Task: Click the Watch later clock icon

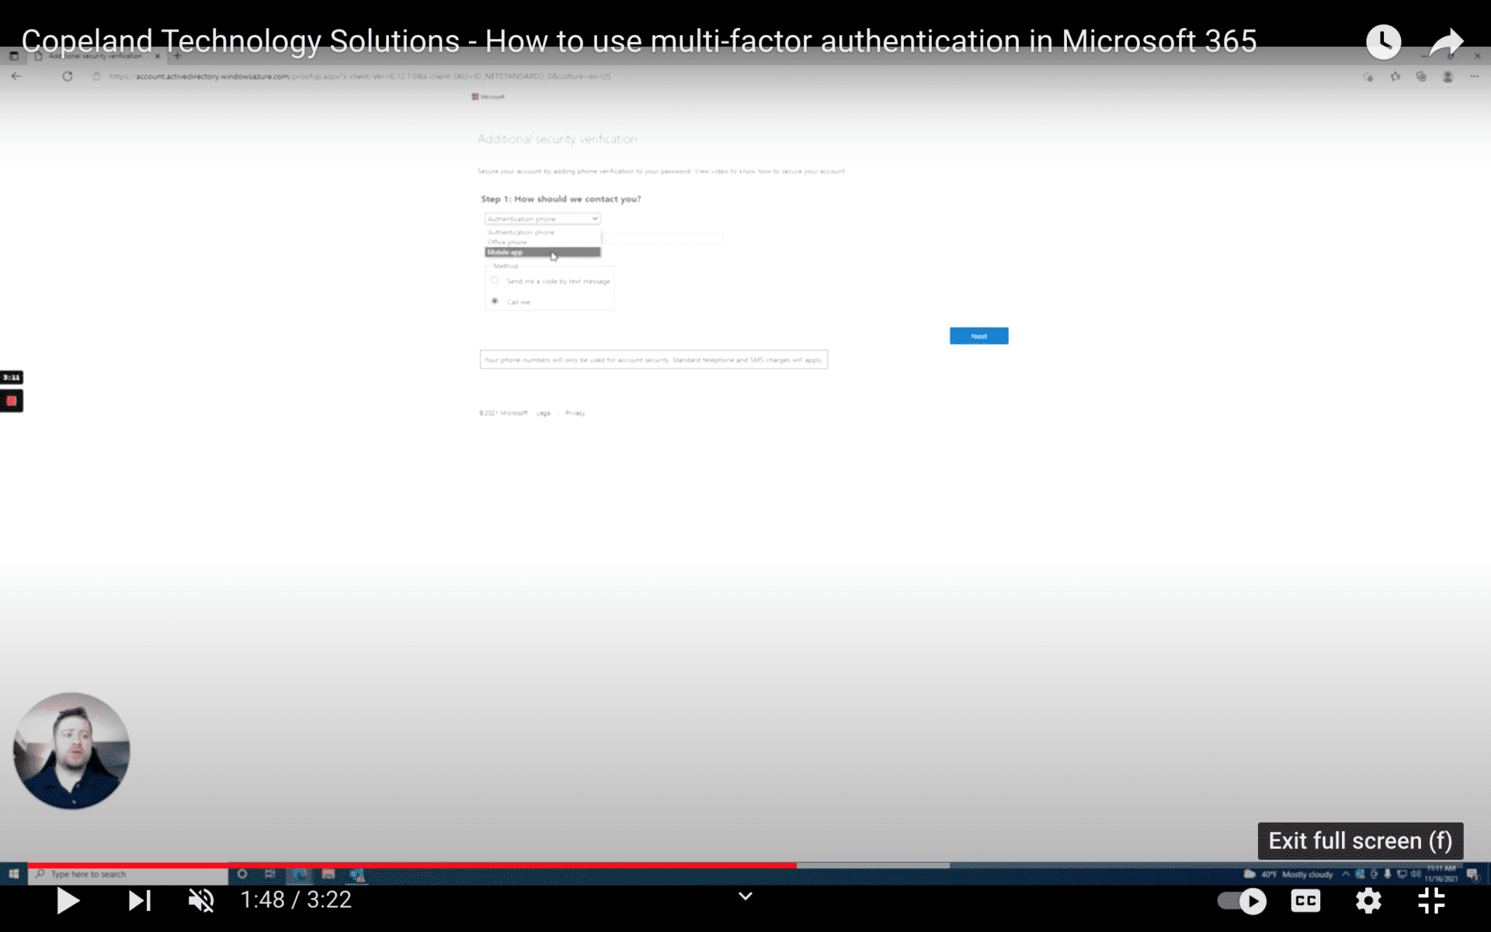Action: (x=1383, y=42)
